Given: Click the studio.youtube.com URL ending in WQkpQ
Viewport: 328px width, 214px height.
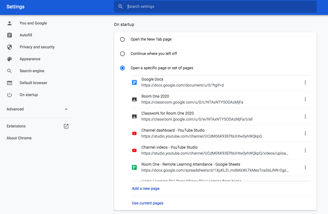Looking at the screenshot, I should 201,136.
